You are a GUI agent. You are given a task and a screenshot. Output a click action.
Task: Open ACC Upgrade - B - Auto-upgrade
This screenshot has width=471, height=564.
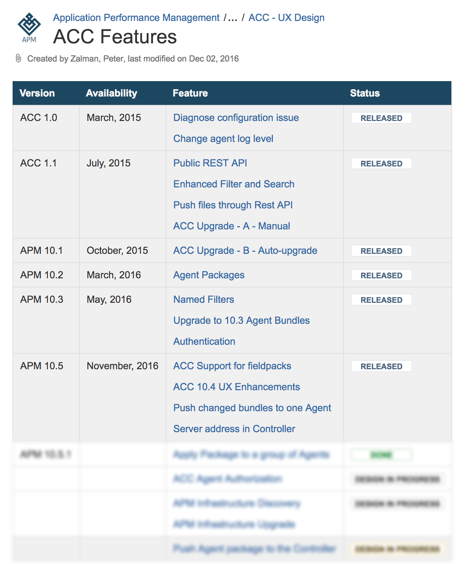coord(245,251)
